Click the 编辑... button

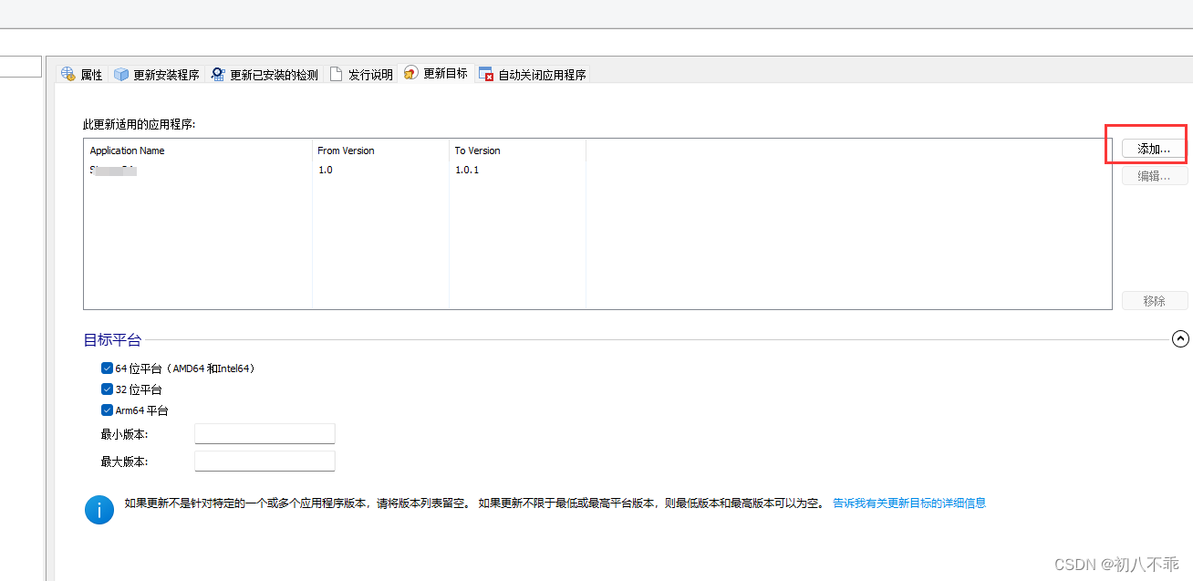click(x=1154, y=176)
